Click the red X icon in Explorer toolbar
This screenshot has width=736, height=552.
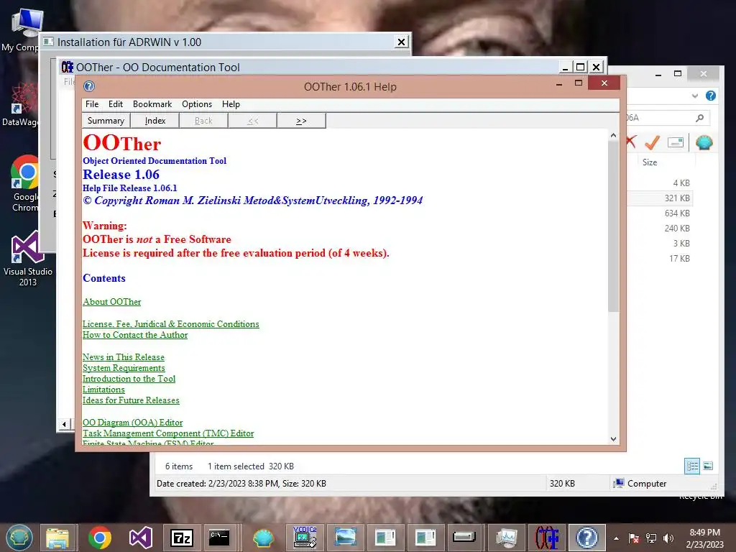point(631,142)
